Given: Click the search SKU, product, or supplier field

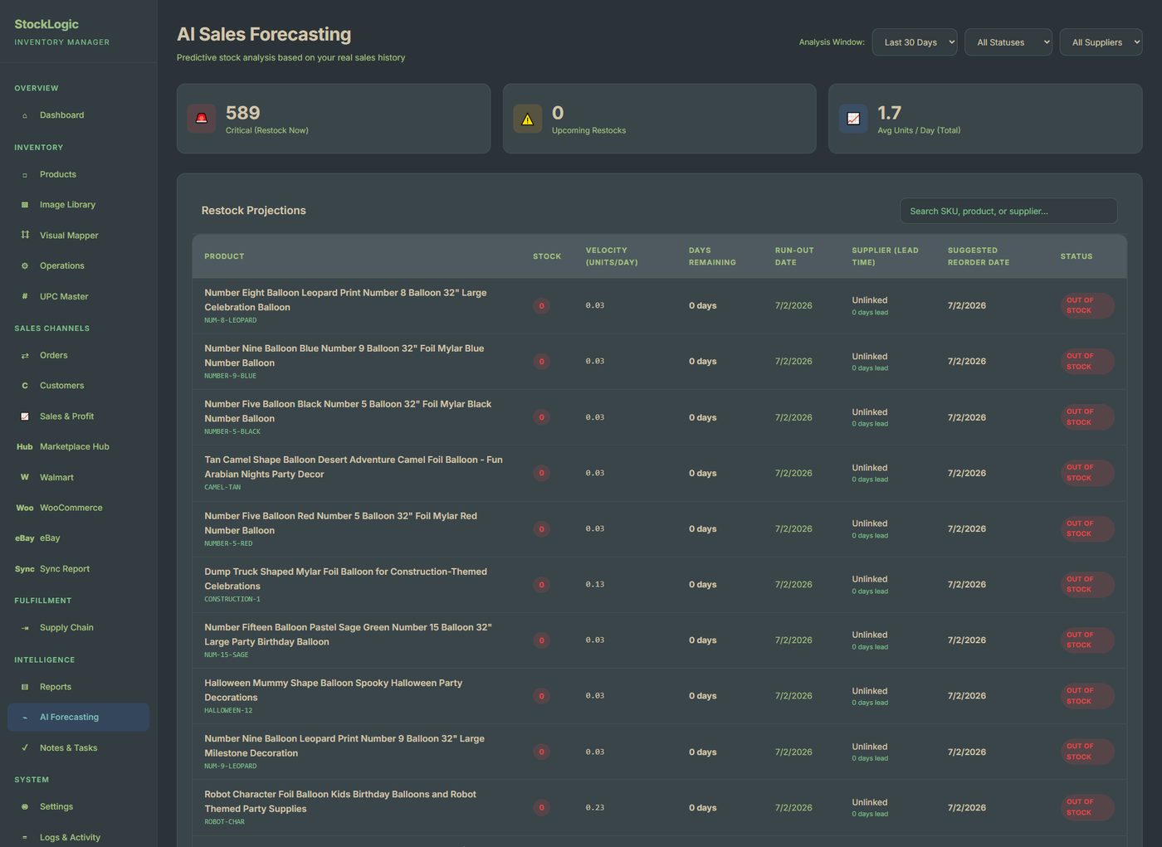Looking at the screenshot, I should [1008, 211].
